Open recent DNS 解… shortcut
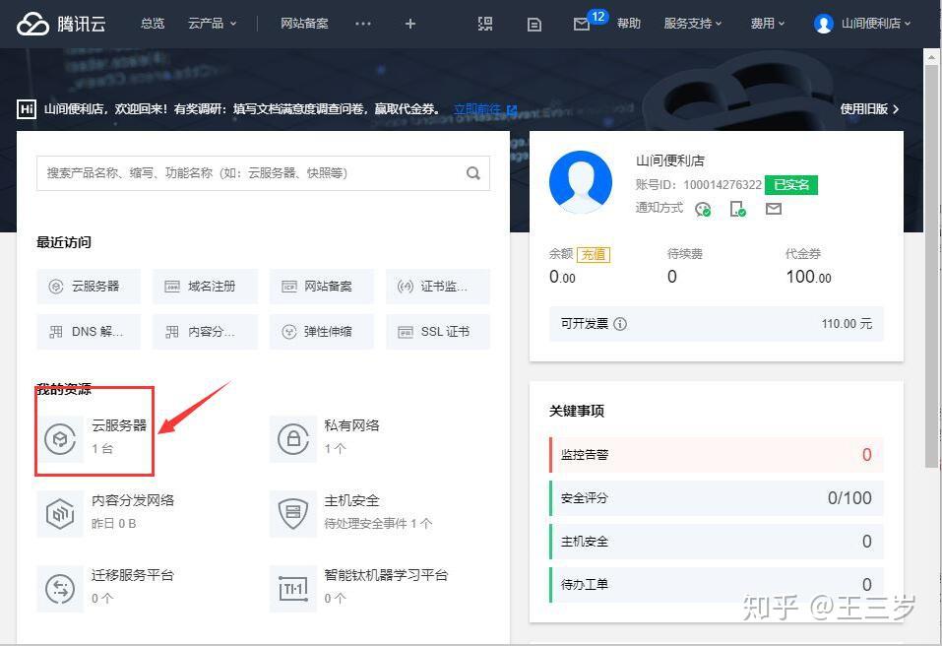The image size is (942, 646). [89, 332]
